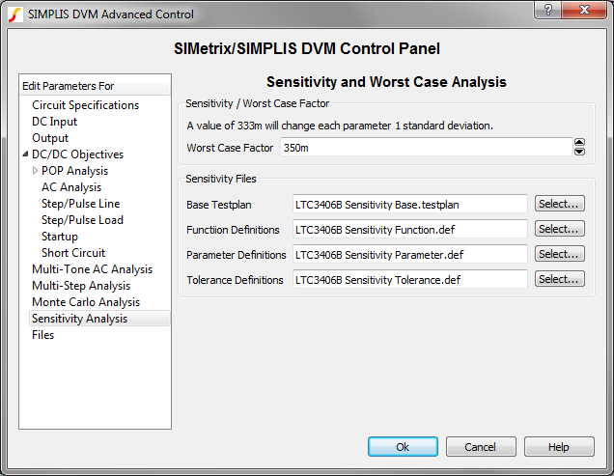The height and width of the screenshot is (476, 614).
Task: Expand the POP Analysis tree node
Action: [36, 171]
